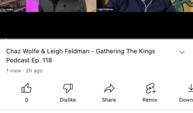Tap the partially visible Download label
The width and height of the screenshot is (193, 113).
(x=186, y=100)
